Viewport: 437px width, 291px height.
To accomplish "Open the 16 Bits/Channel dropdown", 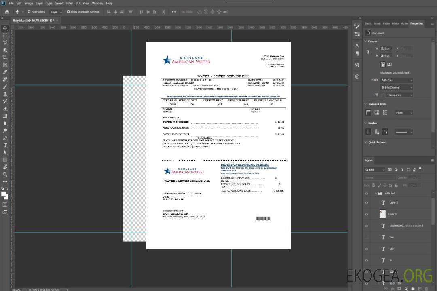I will [396, 87].
